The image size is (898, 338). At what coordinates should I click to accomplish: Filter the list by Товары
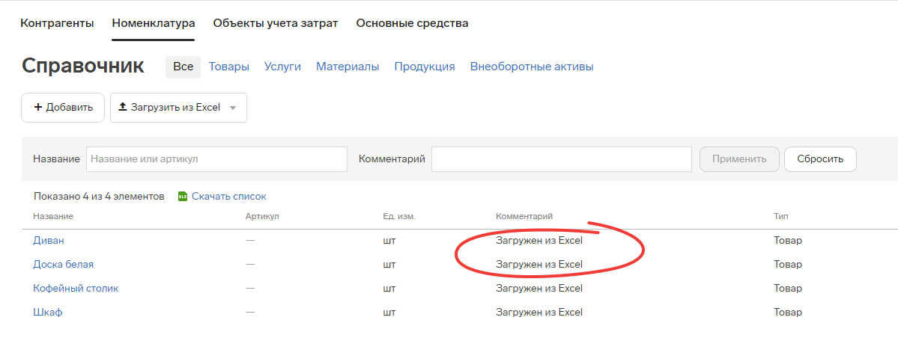click(x=229, y=67)
